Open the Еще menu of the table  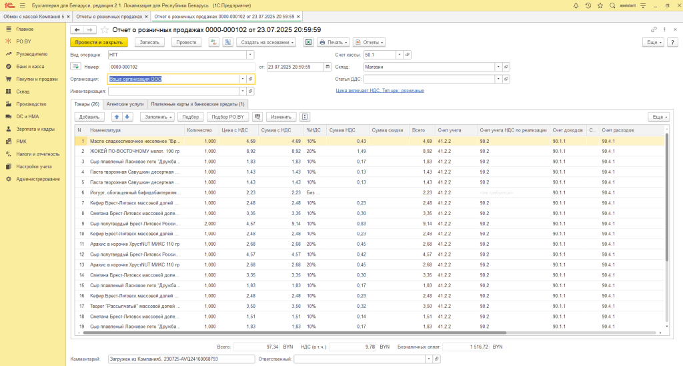pyautogui.click(x=658, y=117)
